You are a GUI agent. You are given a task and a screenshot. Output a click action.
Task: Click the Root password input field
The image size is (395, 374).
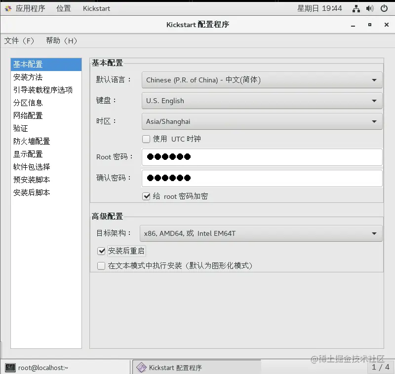coord(262,157)
